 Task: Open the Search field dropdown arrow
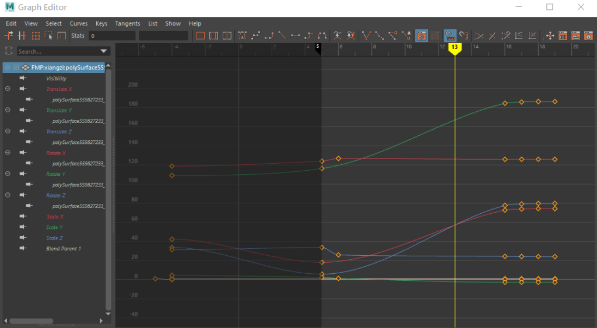(104, 51)
